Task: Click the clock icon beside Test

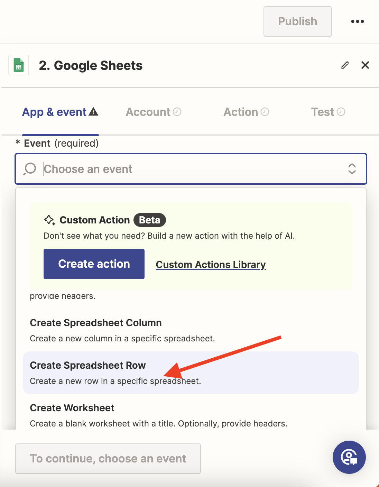Action: (341, 112)
